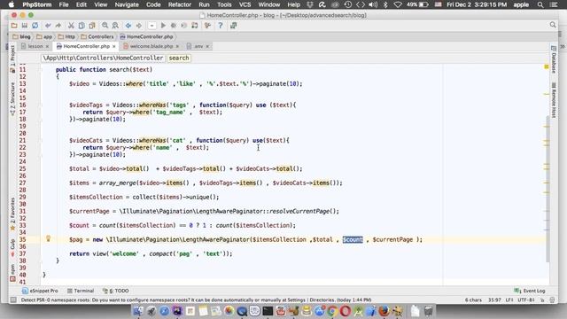Toggle the Remote Host tool window
This screenshot has width=567, height=319.
(x=554, y=99)
